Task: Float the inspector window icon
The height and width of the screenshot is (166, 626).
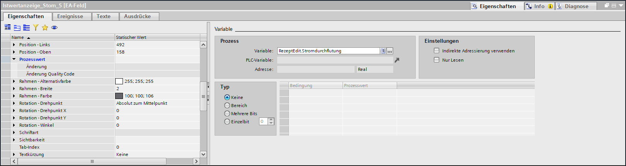Action: (607, 6)
